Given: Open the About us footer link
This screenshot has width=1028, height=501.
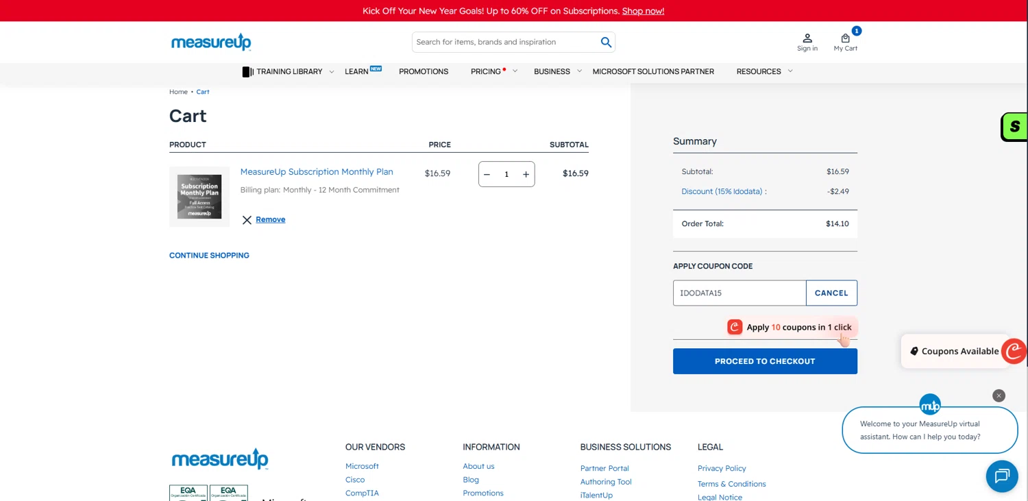Looking at the screenshot, I should pyautogui.click(x=478, y=466).
